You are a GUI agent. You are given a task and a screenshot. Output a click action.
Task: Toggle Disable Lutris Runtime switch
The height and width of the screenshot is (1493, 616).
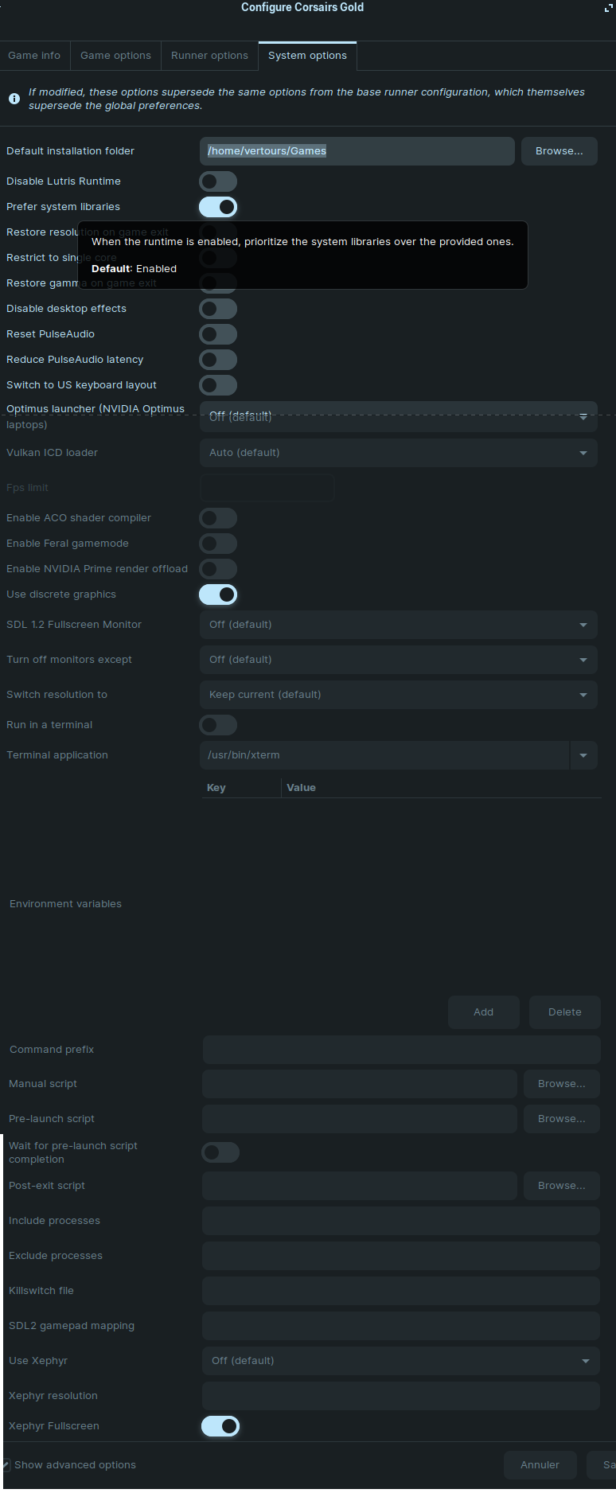pos(218,181)
